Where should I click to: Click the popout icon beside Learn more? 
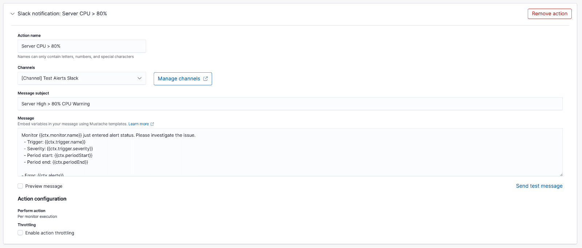[x=152, y=124]
